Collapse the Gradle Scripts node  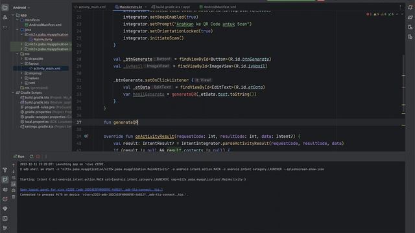point(13,93)
